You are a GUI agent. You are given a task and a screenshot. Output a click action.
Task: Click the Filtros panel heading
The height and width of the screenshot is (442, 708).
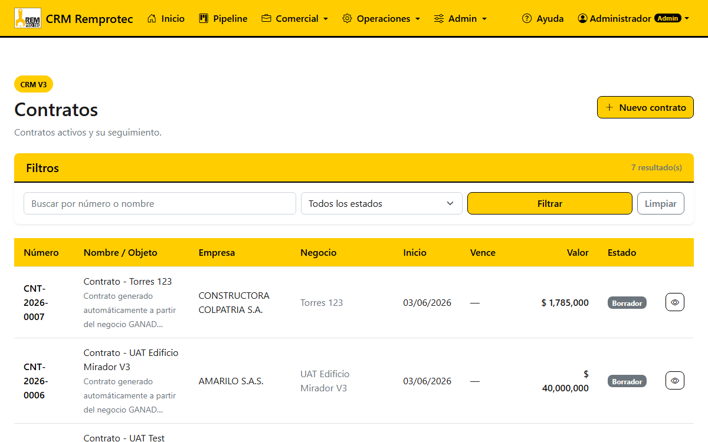pyautogui.click(x=42, y=168)
